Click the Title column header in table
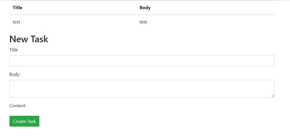 tap(17, 8)
